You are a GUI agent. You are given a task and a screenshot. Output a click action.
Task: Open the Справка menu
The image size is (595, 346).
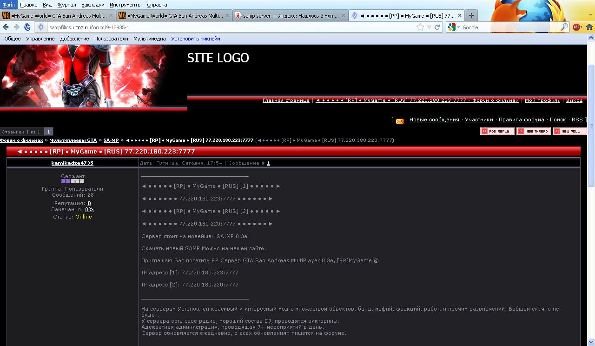(157, 5)
